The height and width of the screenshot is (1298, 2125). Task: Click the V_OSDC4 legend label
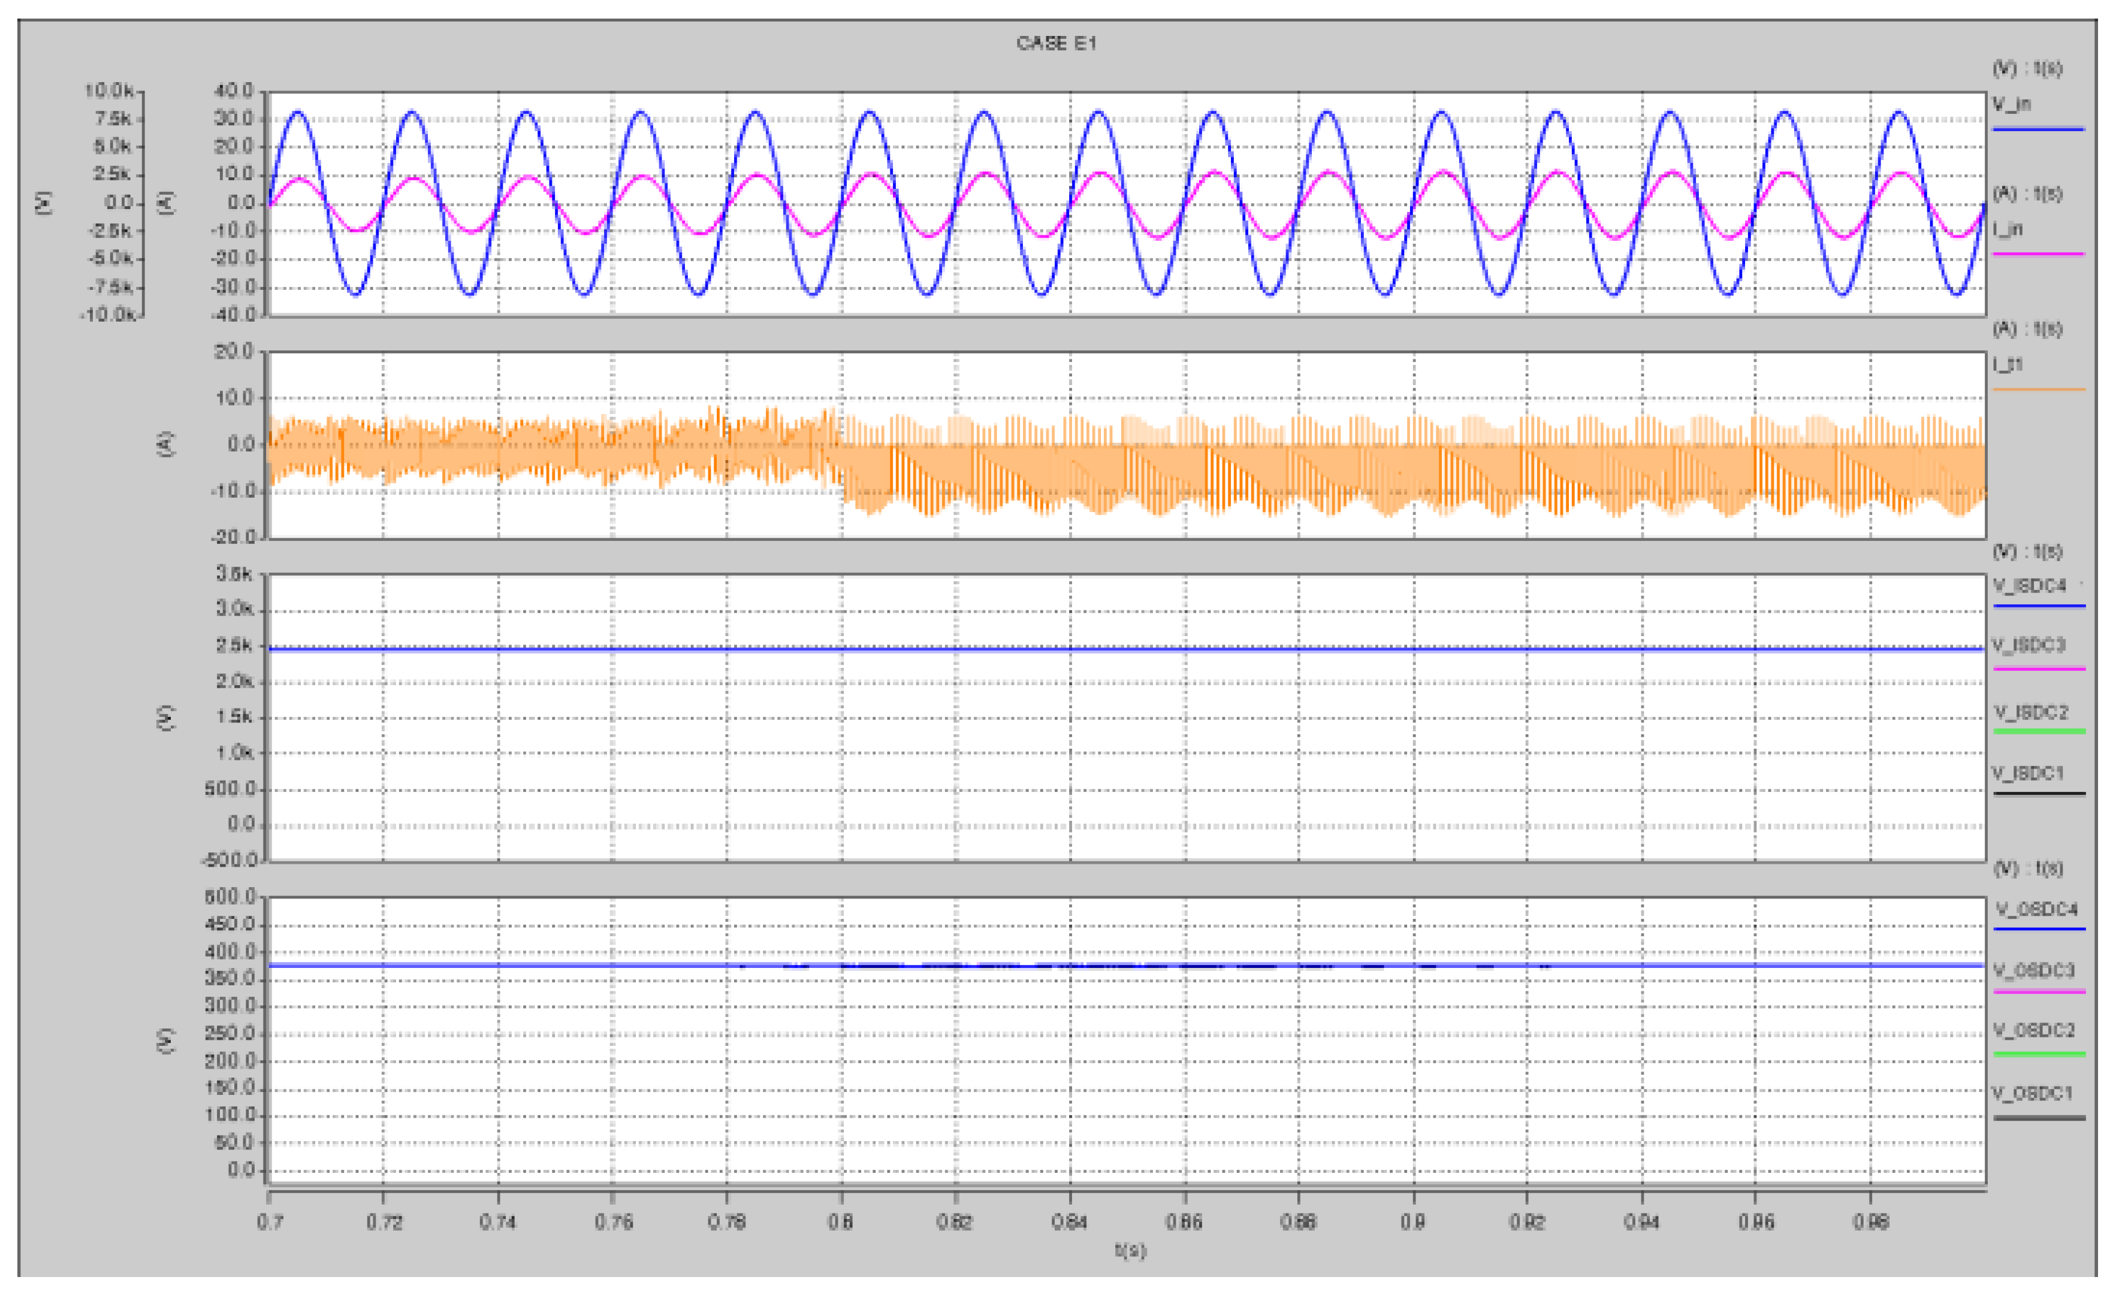[2036, 909]
